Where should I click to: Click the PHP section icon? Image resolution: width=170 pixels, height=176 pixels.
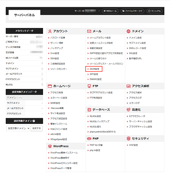coord(89,139)
